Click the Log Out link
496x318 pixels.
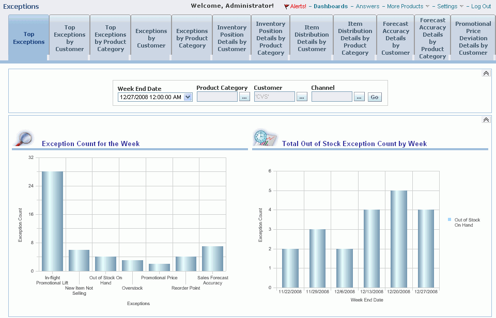(481, 6)
